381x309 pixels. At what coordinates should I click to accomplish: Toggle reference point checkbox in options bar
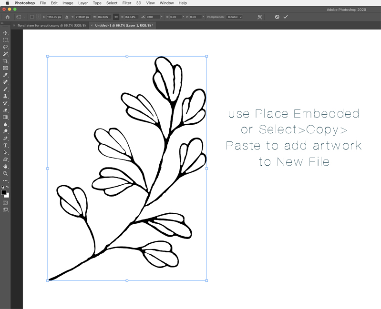click(32, 17)
